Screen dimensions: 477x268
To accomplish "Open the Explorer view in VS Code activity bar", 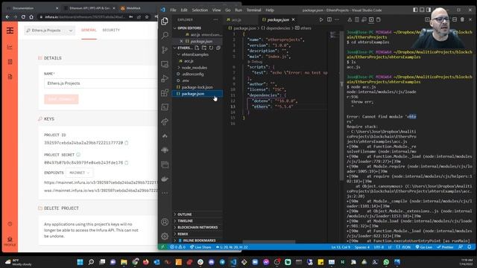I will click(165, 21).
